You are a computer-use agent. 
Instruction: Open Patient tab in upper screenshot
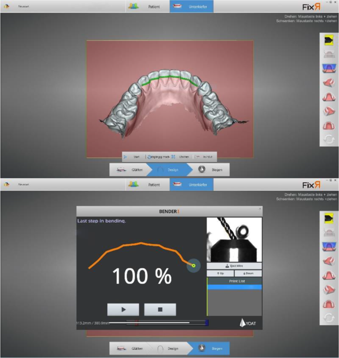[147, 6]
